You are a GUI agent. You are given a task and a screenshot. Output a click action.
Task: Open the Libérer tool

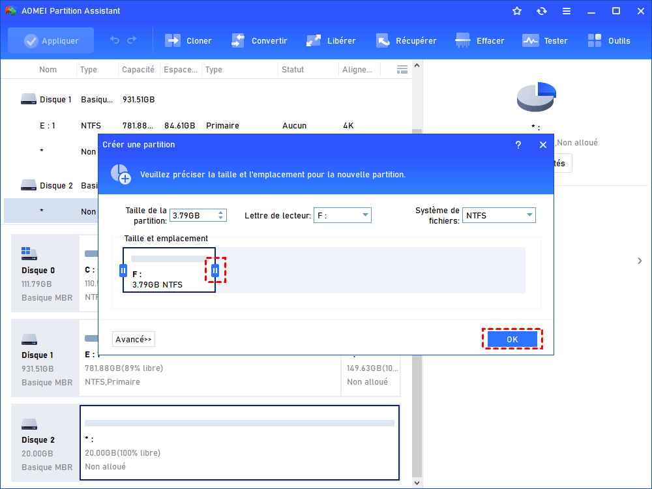(331, 40)
